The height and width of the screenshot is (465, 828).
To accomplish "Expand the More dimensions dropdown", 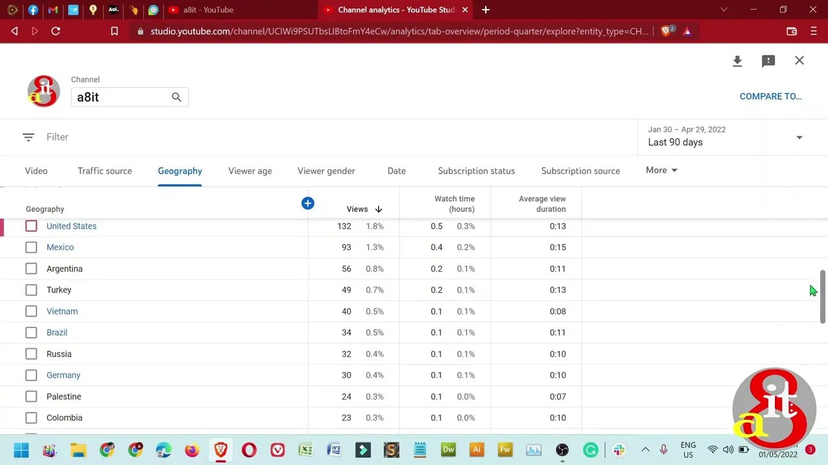I will (662, 170).
